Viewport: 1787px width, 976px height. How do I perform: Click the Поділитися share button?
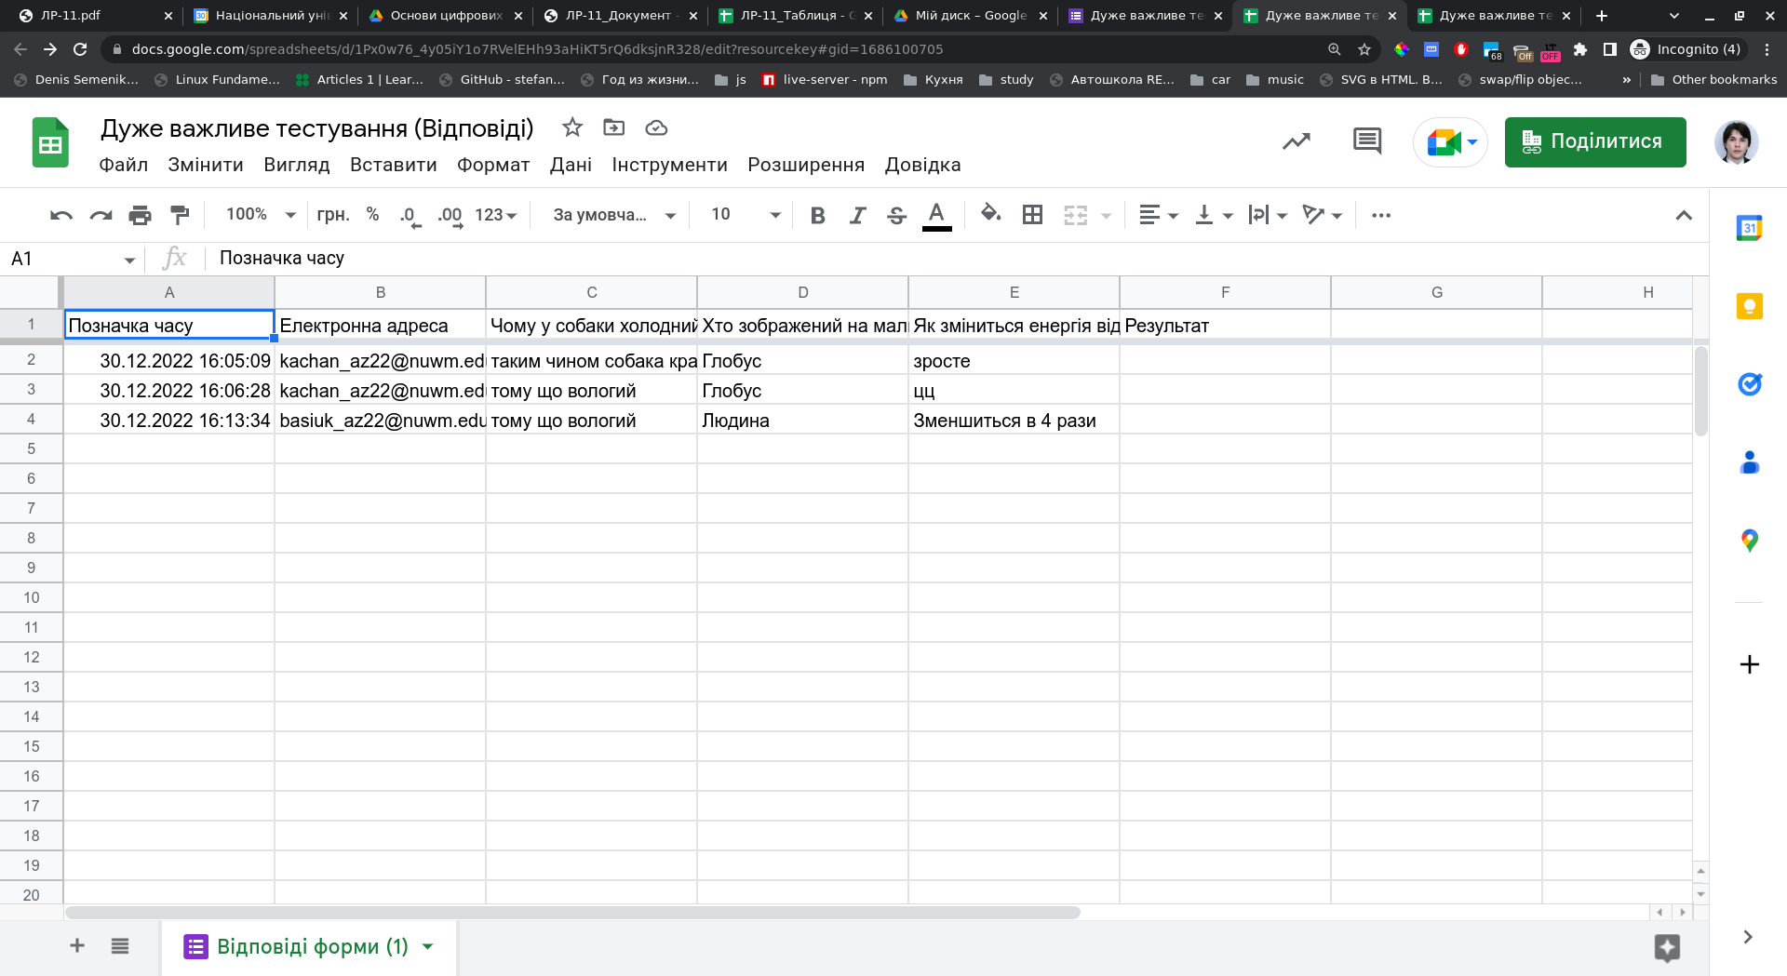click(1594, 141)
